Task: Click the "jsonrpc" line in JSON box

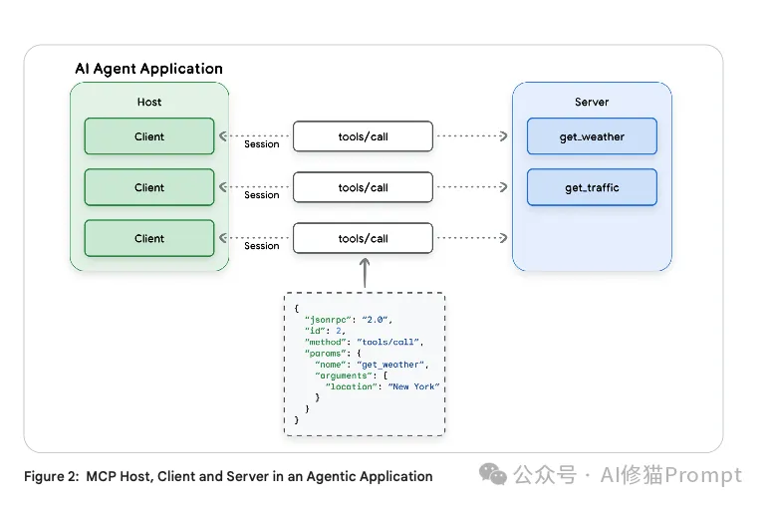Action: tap(349, 319)
